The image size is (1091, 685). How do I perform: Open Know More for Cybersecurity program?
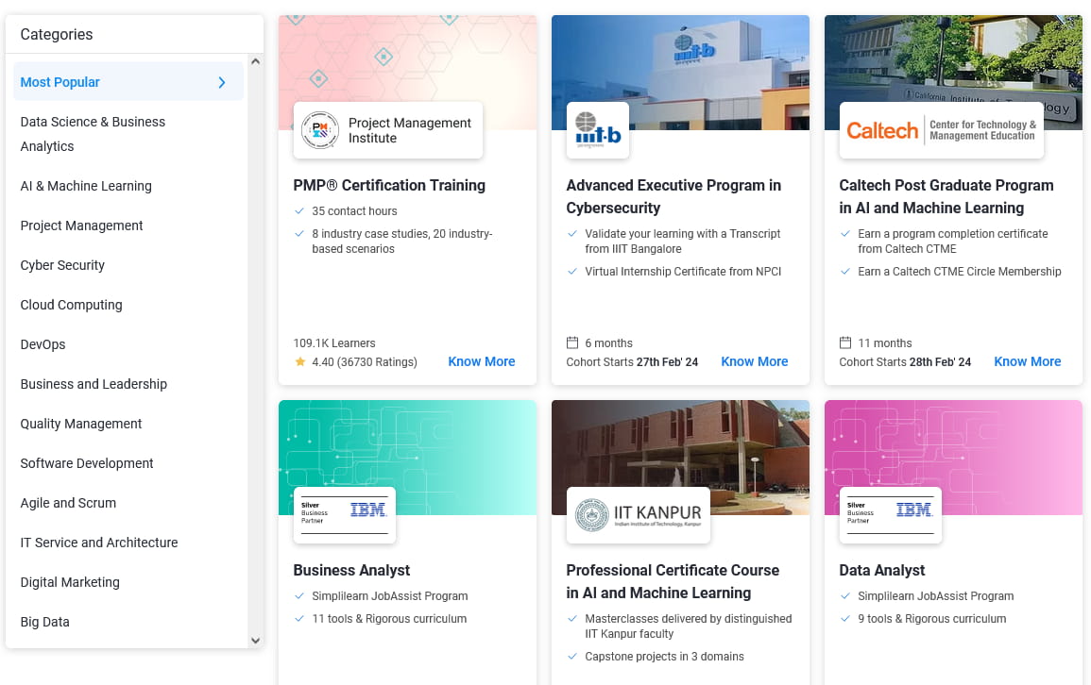click(754, 361)
